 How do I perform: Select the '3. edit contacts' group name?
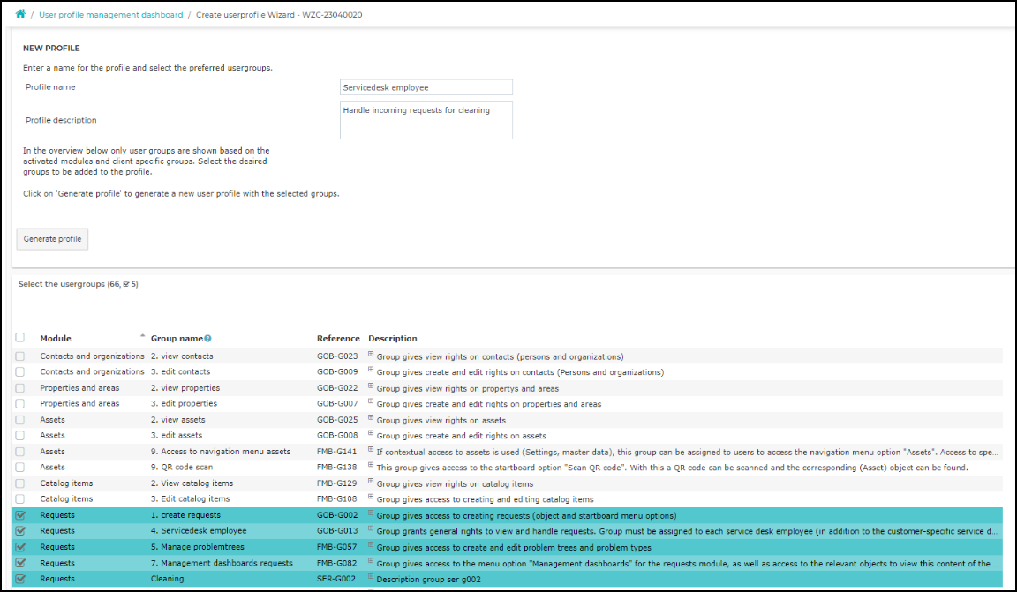coord(180,371)
